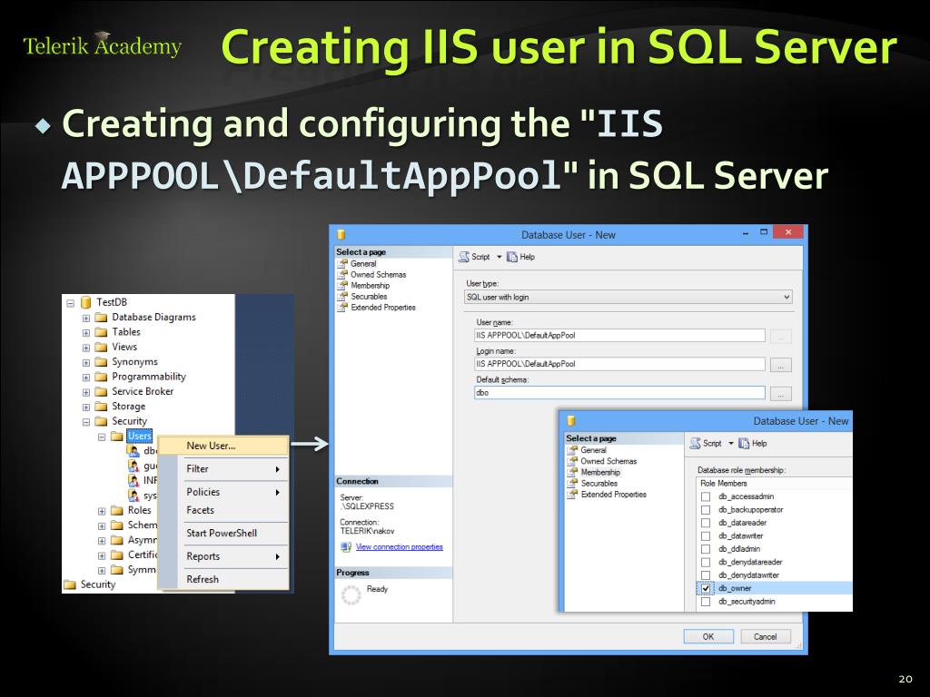Click browse button beside Login name
The image size is (930, 697).
pos(780,365)
